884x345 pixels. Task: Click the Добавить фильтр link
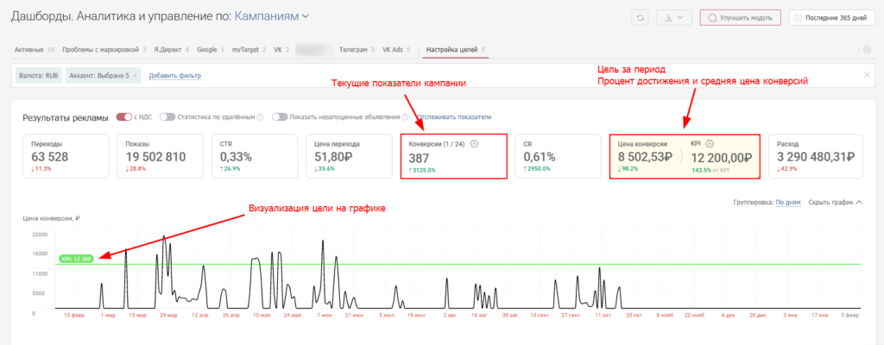pos(174,76)
